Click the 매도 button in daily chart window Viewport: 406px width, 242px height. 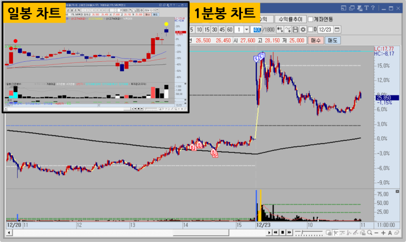tap(155, 15)
